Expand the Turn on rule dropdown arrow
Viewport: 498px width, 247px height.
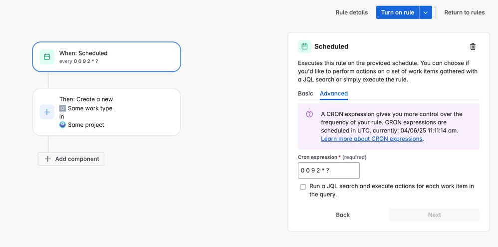426,12
